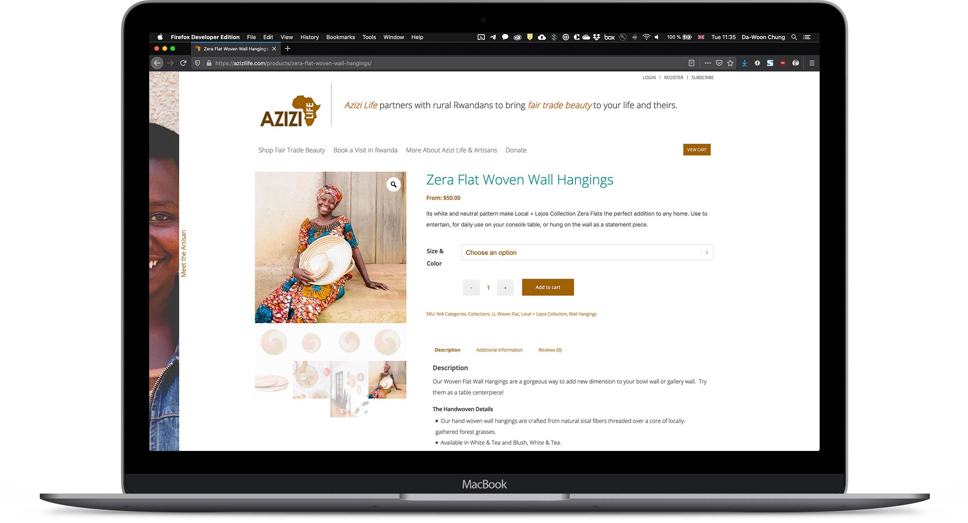The image size is (968, 523).
Task: Expand the Reviews tab section
Action: (x=550, y=350)
